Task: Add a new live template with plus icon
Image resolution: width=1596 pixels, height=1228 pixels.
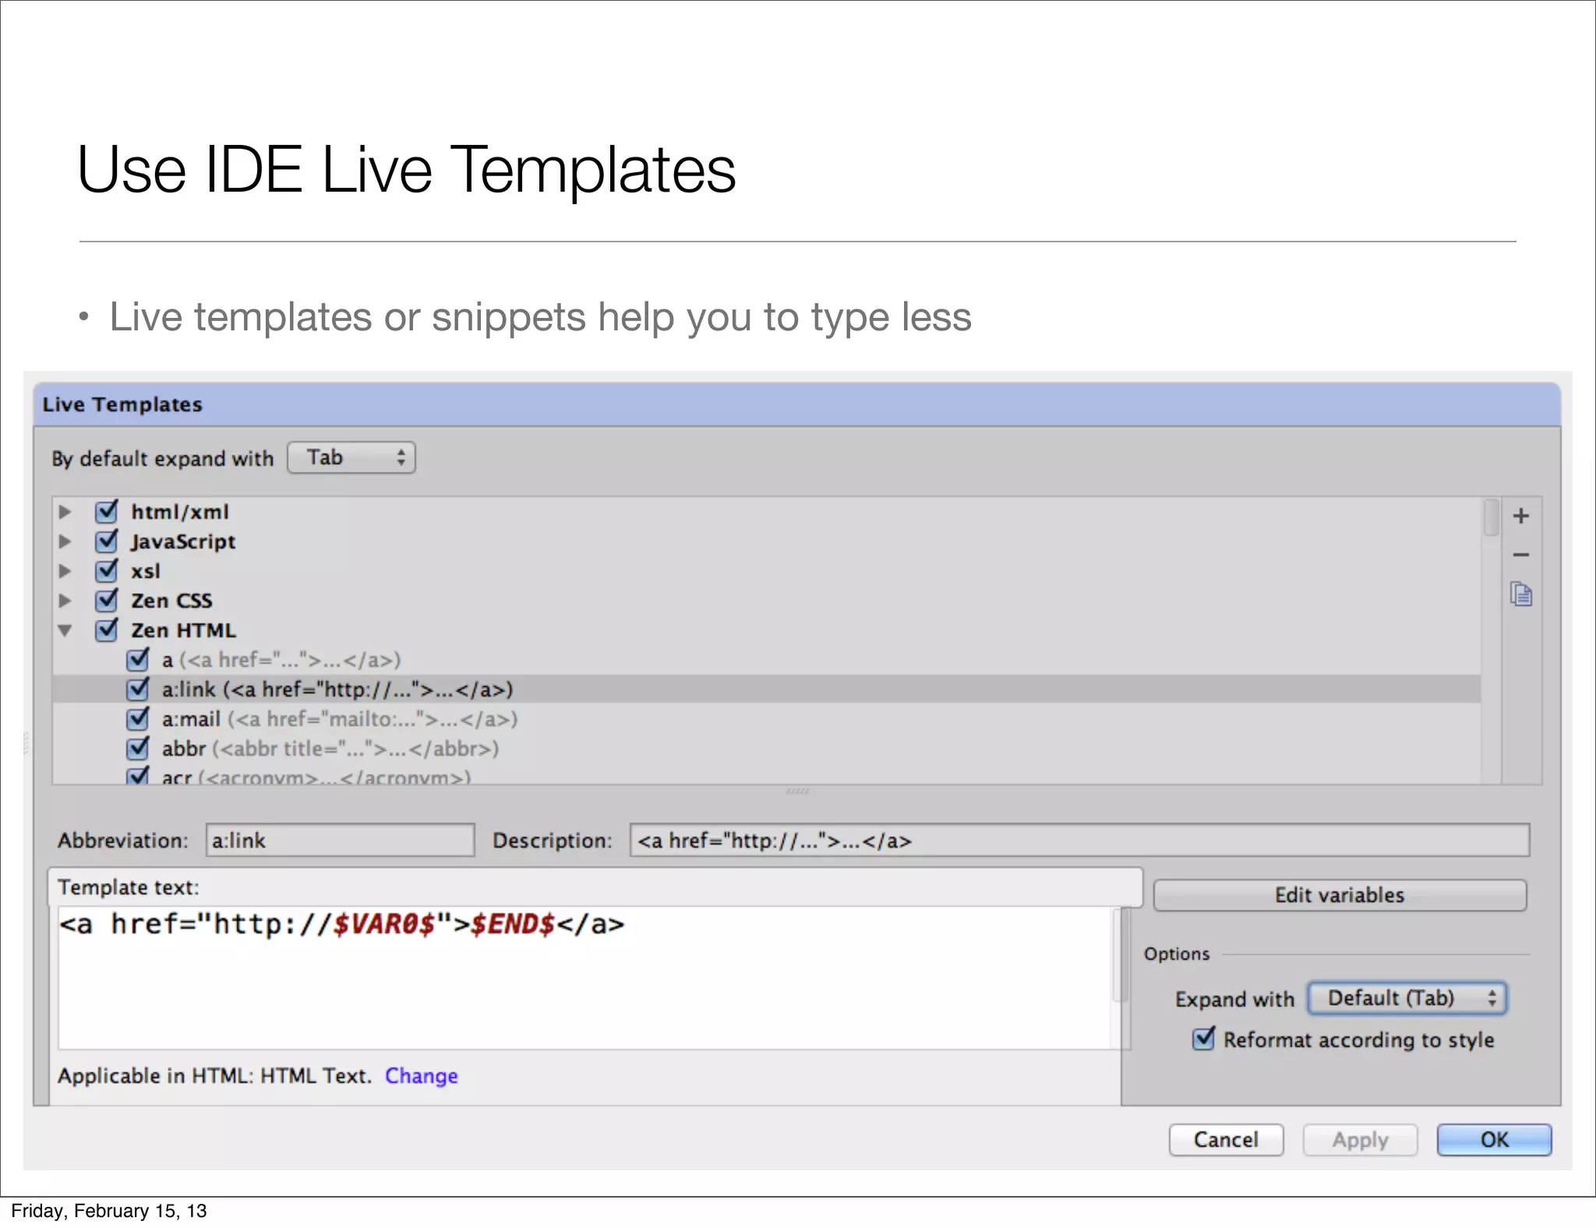Action: coord(1520,516)
